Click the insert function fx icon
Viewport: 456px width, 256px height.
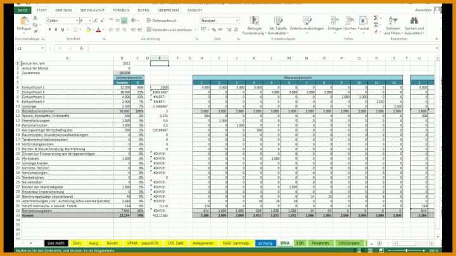click(82, 48)
